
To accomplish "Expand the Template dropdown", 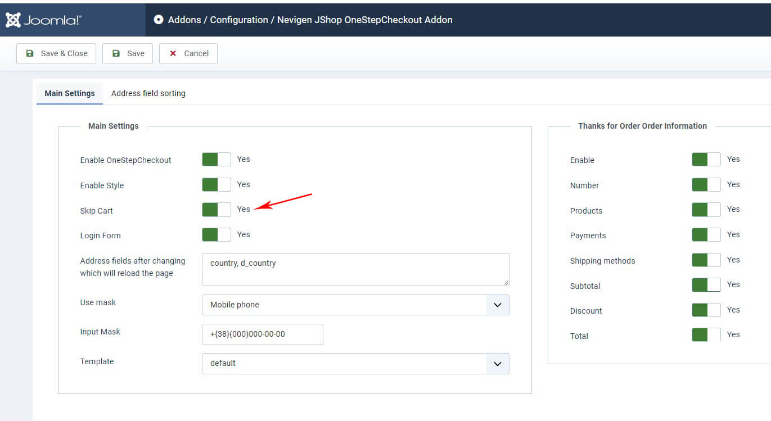I will 355,363.
